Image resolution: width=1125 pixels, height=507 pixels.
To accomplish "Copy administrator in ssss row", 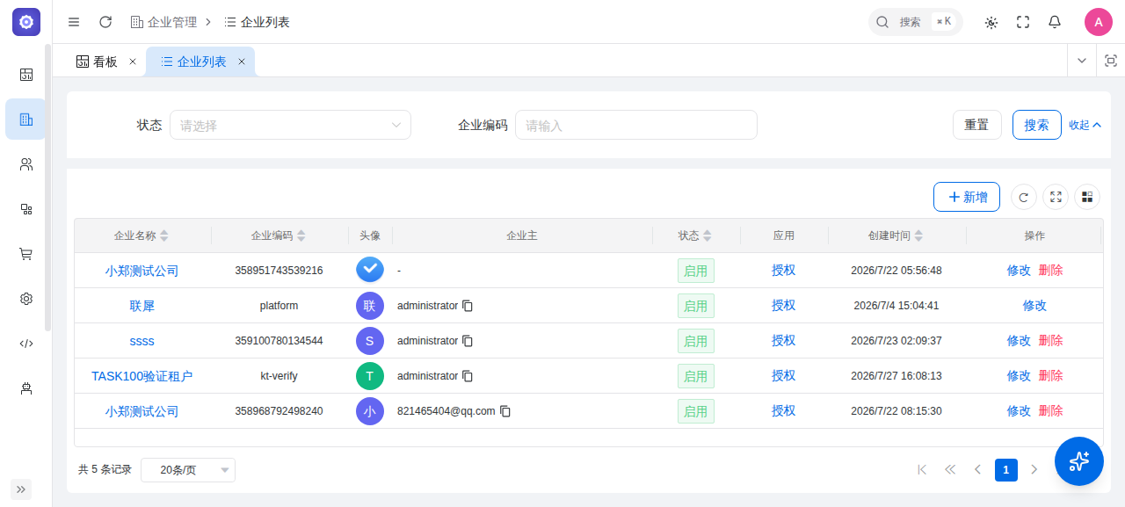I will [468, 341].
